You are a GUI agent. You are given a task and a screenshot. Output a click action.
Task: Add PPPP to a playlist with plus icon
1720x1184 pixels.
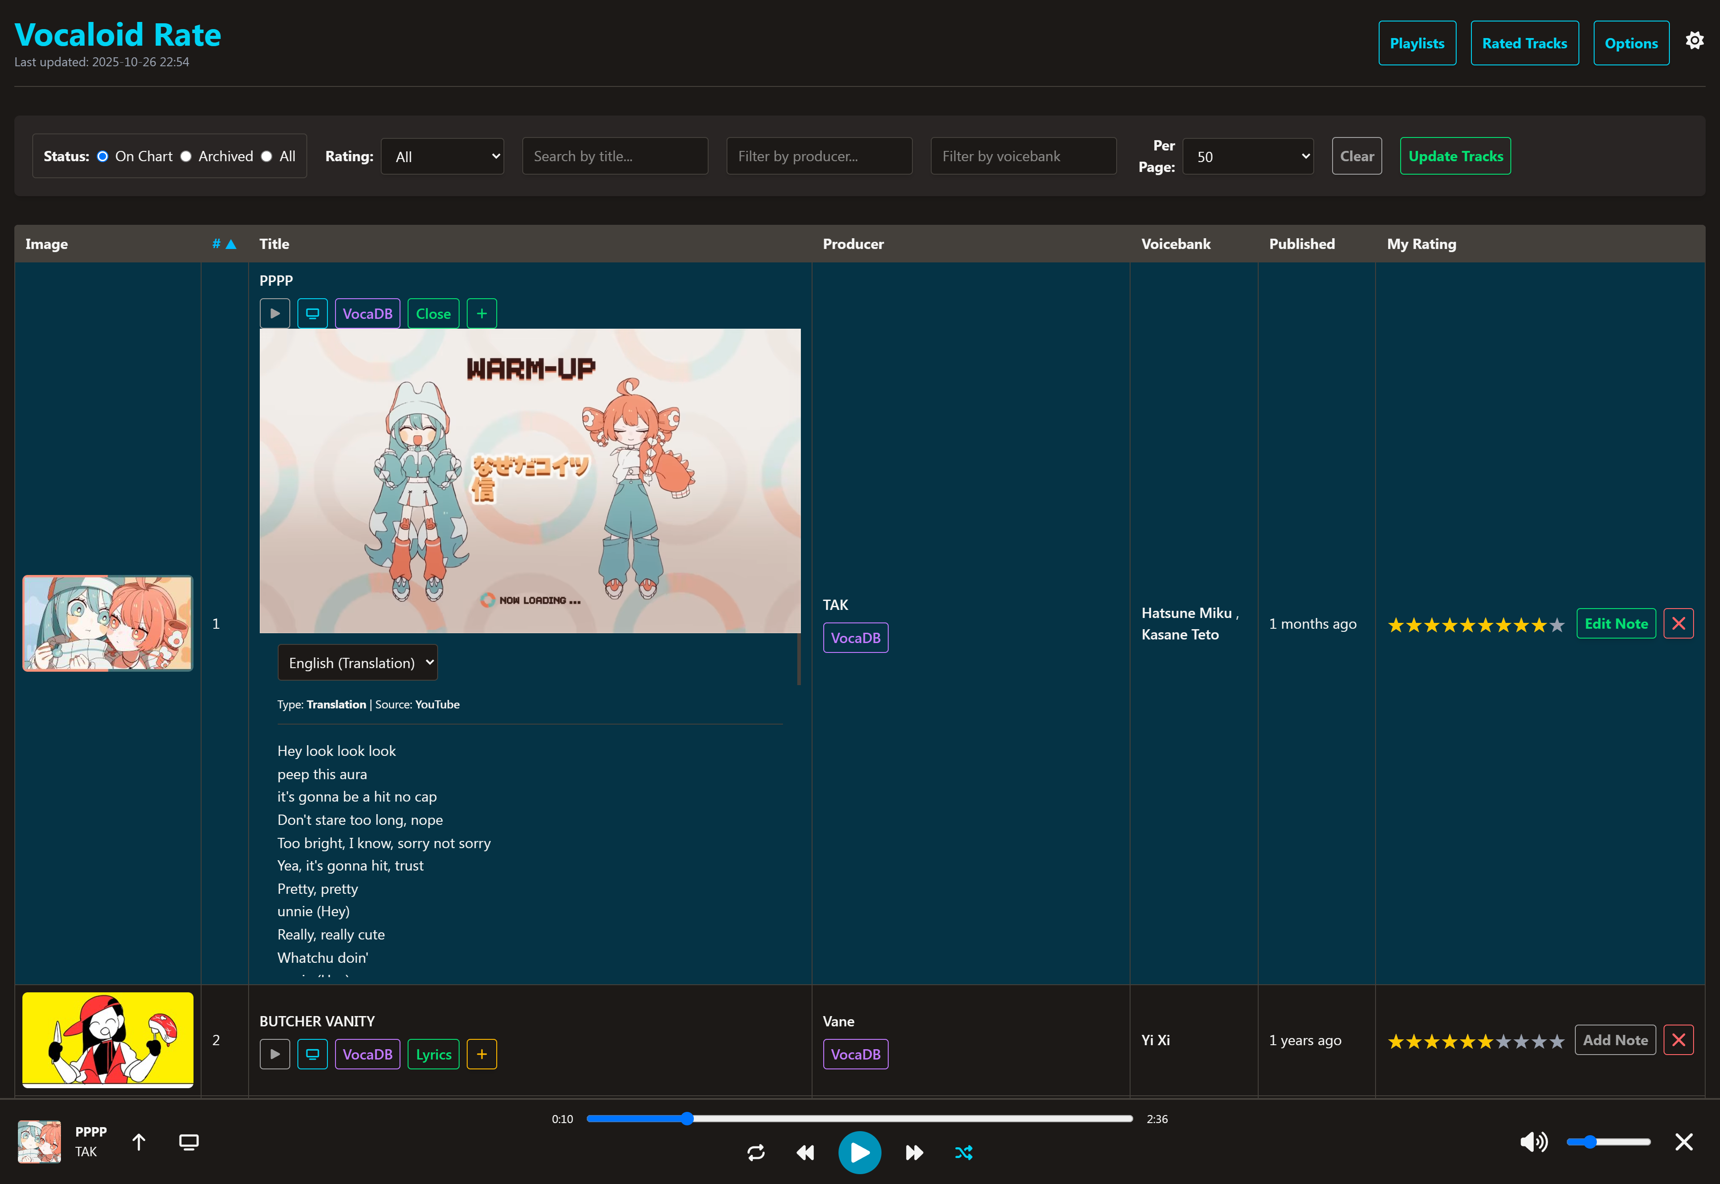[482, 313]
